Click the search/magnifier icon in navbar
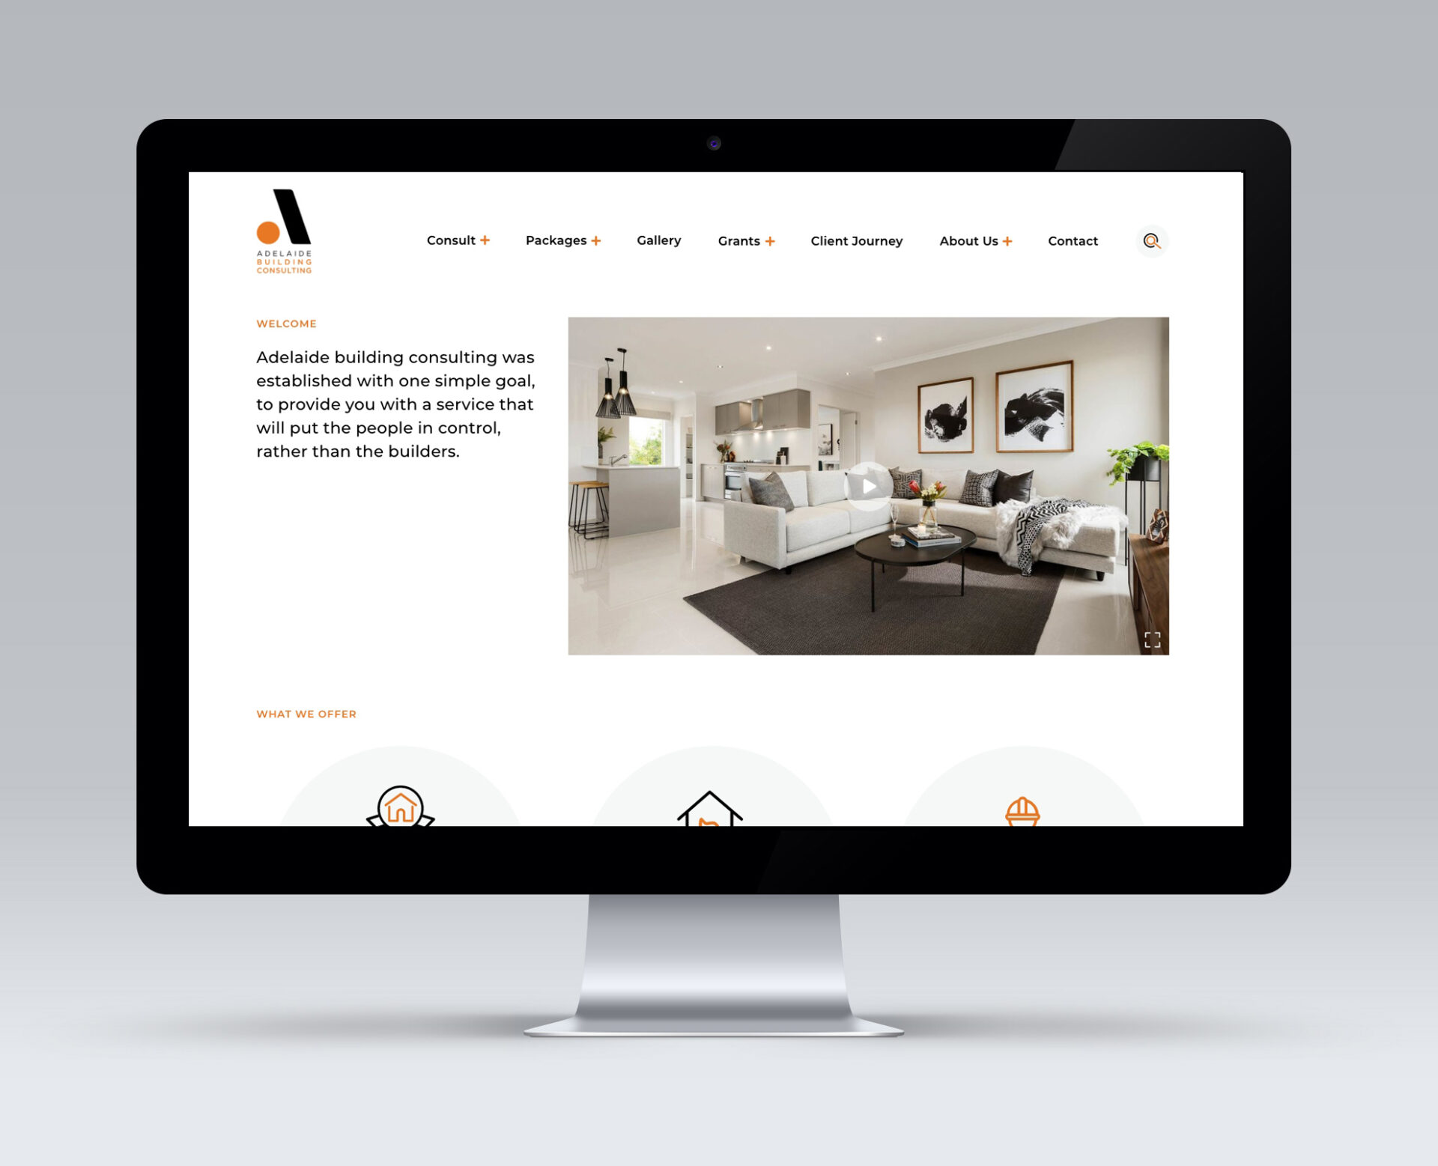The image size is (1438, 1166). point(1150,240)
